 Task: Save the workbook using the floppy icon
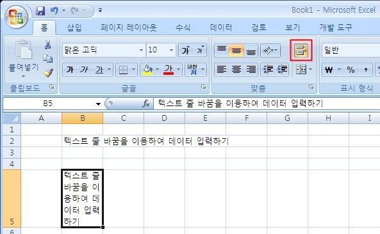point(40,10)
